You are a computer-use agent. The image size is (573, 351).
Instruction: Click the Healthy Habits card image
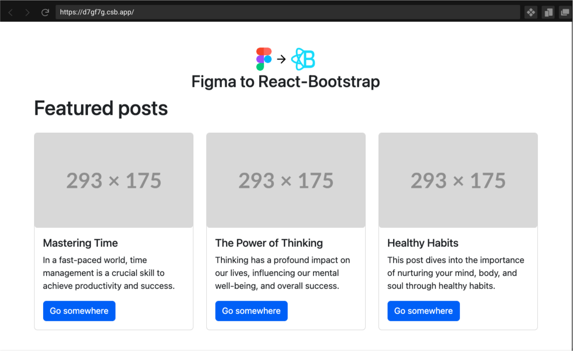click(458, 180)
